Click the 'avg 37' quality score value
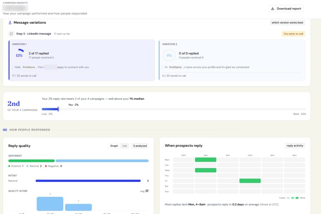The width and height of the screenshot is (321, 214). (x=144, y=191)
